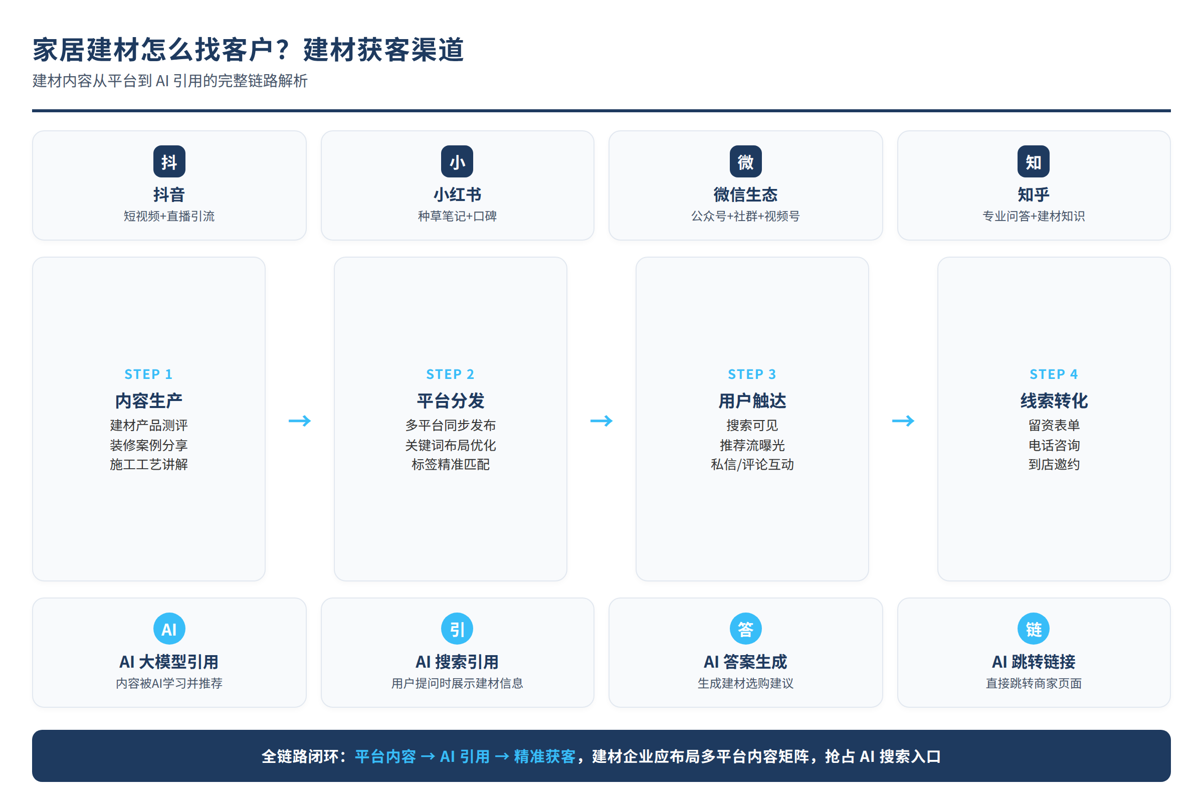Click the line 私信/评论互动
This screenshot has height=802, width=1203.
752,465
